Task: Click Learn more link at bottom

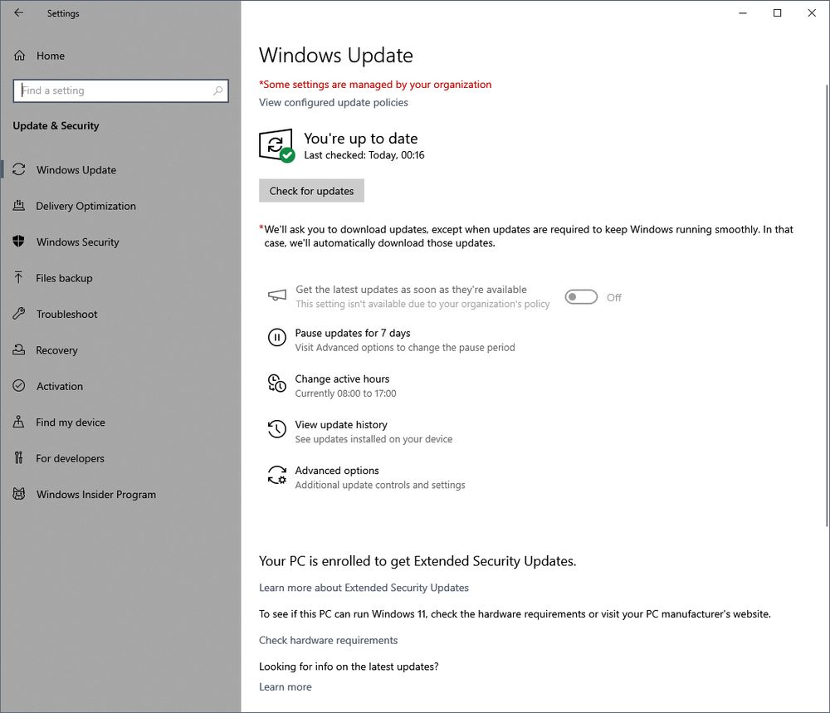Action: coord(286,686)
